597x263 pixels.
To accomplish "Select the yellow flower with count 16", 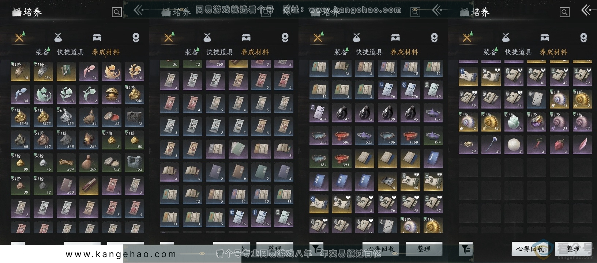I will click(x=135, y=72).
